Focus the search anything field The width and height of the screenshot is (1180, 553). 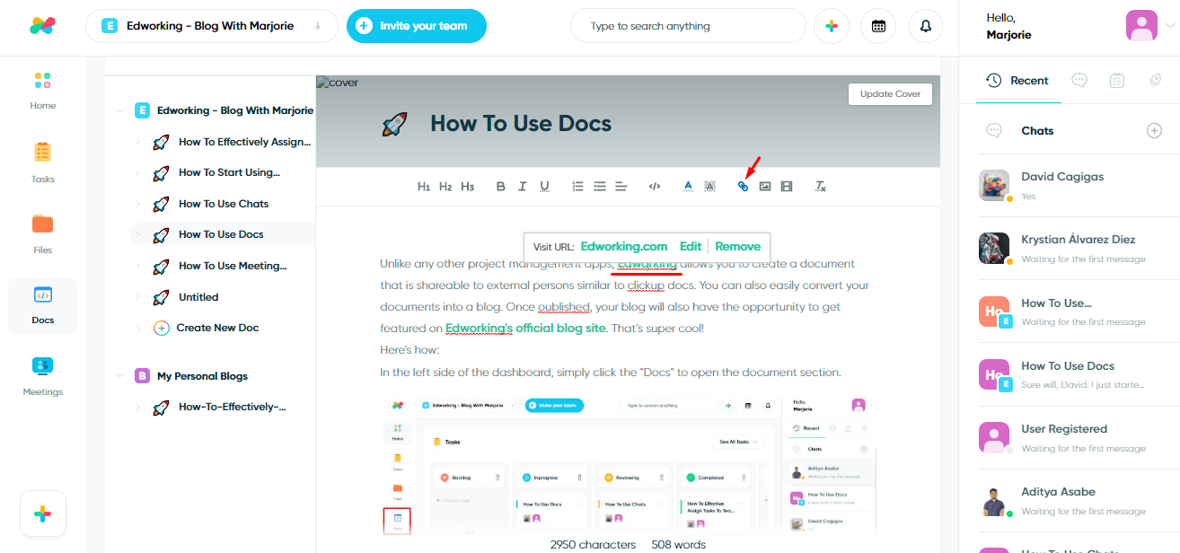click(x=688, y=26)
